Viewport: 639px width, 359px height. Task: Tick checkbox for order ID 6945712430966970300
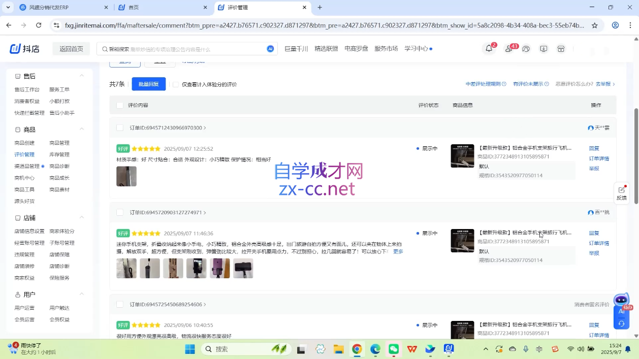coord(120,128)
